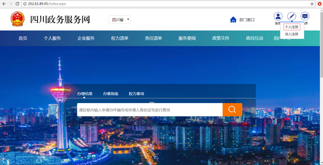Screen dimensions: 323x165
Task: Click the application number search input field
Action: (x=149, y=110)
